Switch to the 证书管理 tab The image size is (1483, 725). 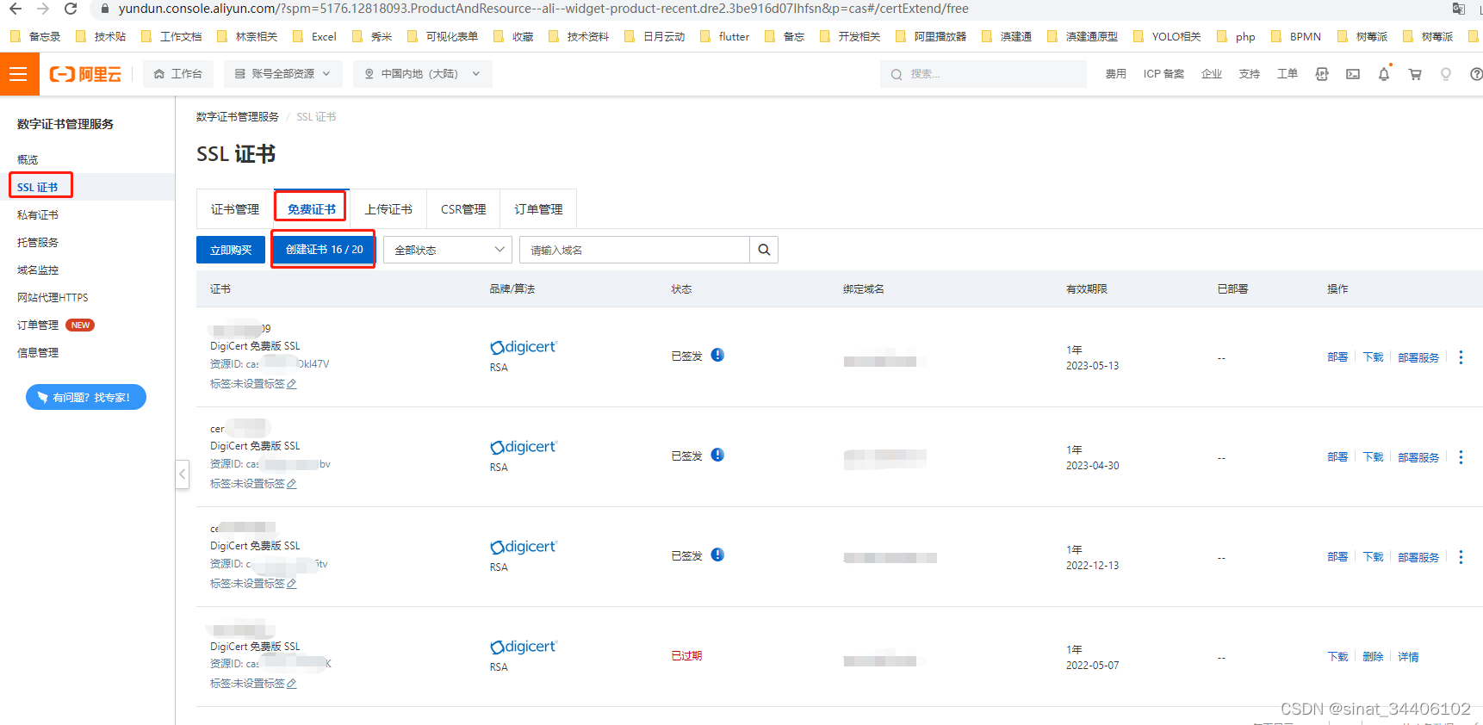pos(235,209)
